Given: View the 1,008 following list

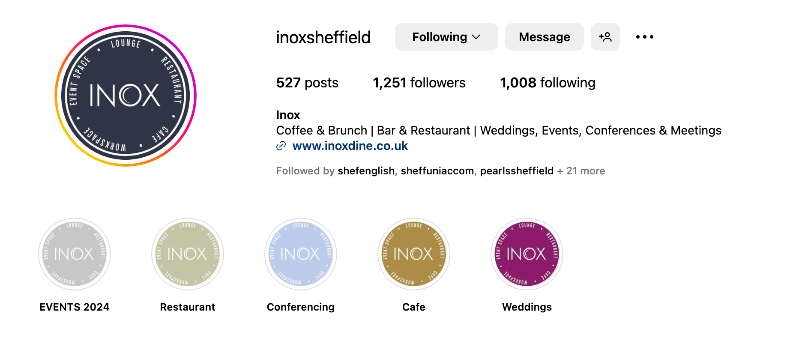Looking at the screenshot, I should (548, 83).
